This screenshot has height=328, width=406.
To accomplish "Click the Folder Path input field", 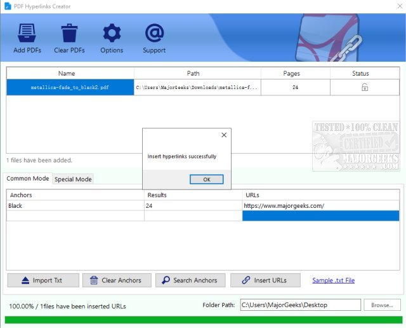I will pyautogui.click(x=299, y=305).
